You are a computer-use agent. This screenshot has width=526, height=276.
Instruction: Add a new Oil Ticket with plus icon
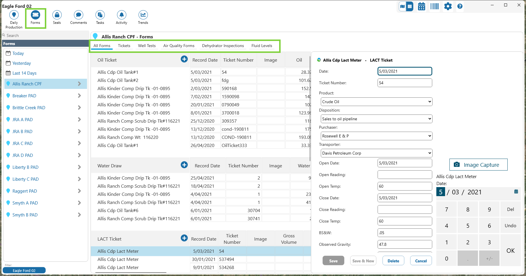coord(184,59)
